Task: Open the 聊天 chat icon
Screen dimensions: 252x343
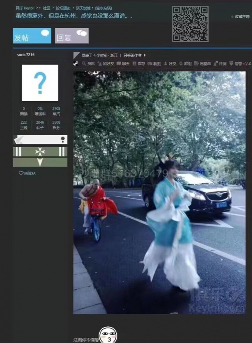Action: tap(119, 64)
